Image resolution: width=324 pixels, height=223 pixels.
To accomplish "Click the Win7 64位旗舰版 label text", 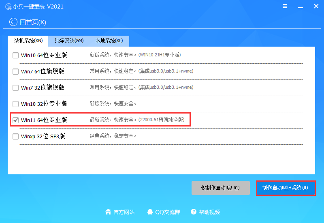I will click(x=43, y=71).
